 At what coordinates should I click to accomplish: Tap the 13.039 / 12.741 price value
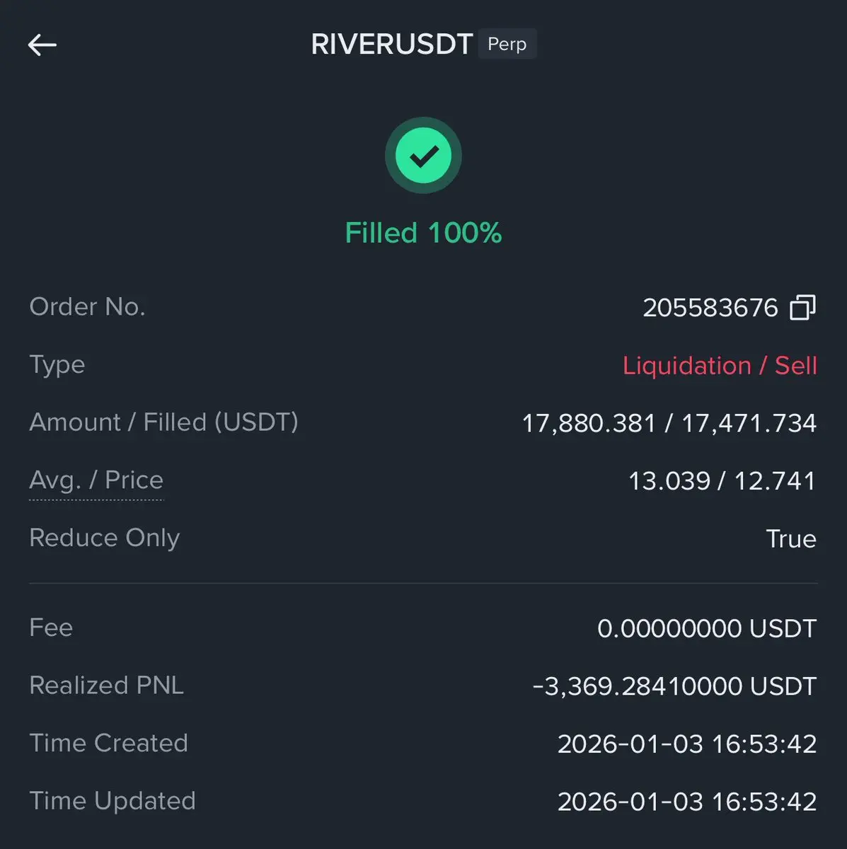722,481
